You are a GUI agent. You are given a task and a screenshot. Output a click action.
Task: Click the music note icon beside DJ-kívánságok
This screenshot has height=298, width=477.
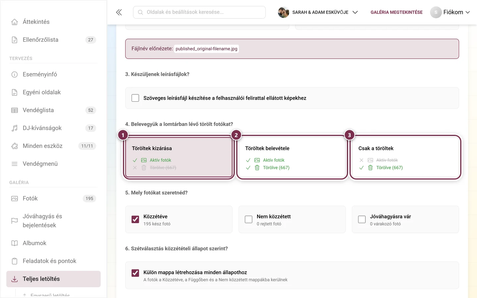[x=15, y=128]
